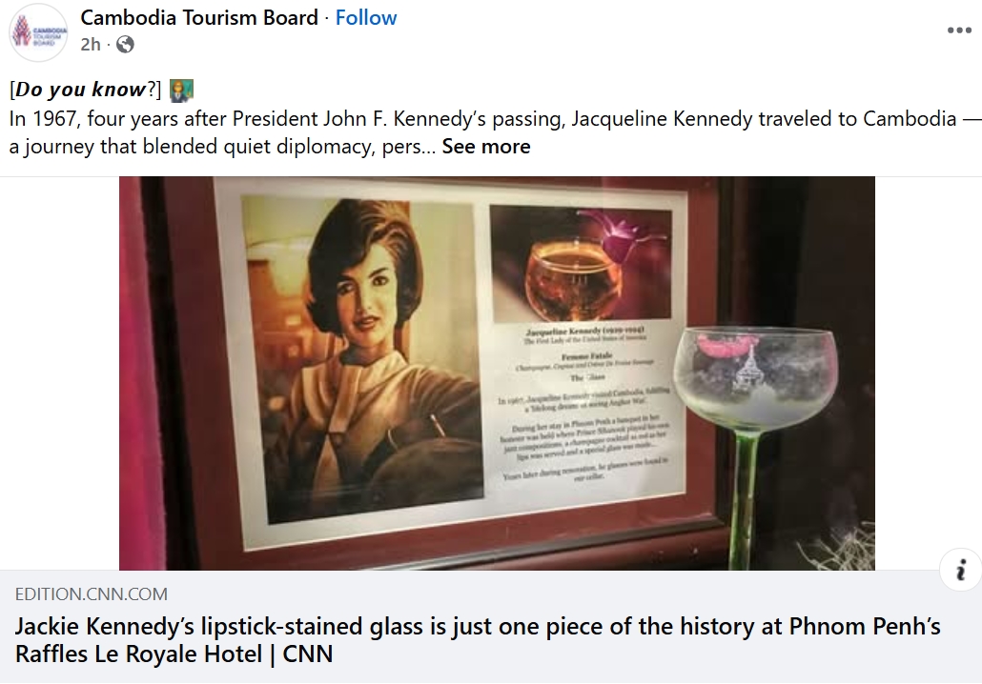Image resolution: width=982 pixels, height=684 pixels.
Task: Follow the Cambodia Tourism Board page
Action: [x=366, y=17]
